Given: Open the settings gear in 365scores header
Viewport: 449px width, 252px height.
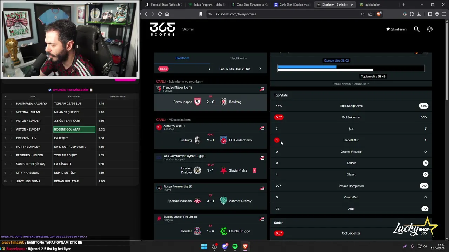Looking at the screenshot, I should pos(430,29).
